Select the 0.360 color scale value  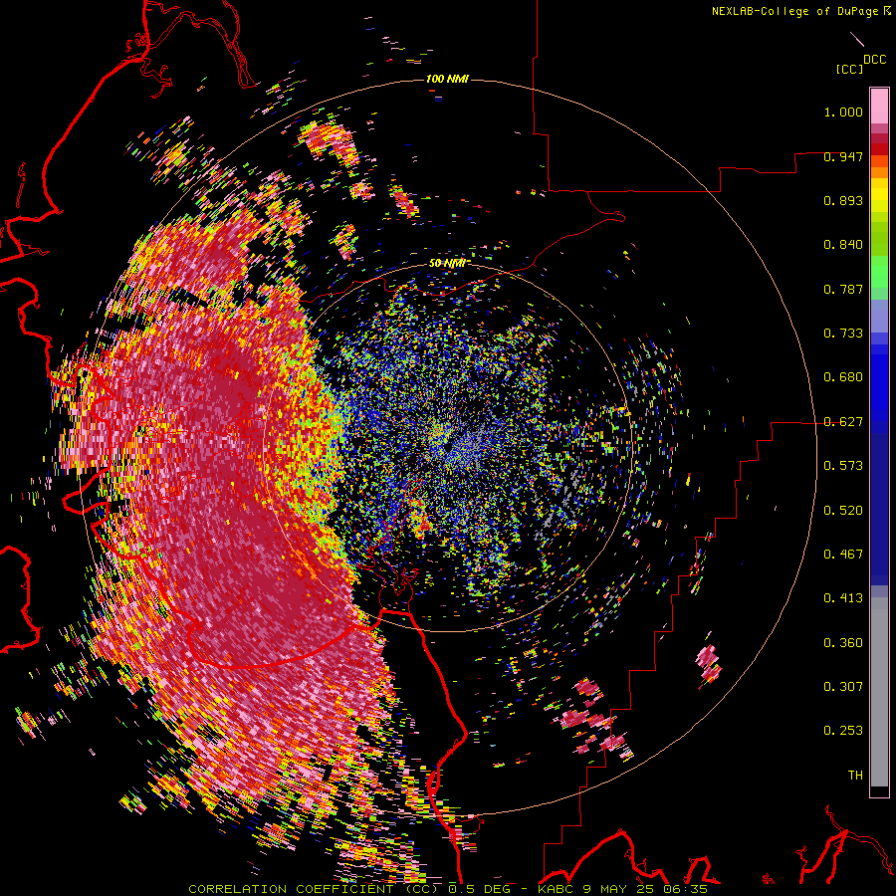843,643
